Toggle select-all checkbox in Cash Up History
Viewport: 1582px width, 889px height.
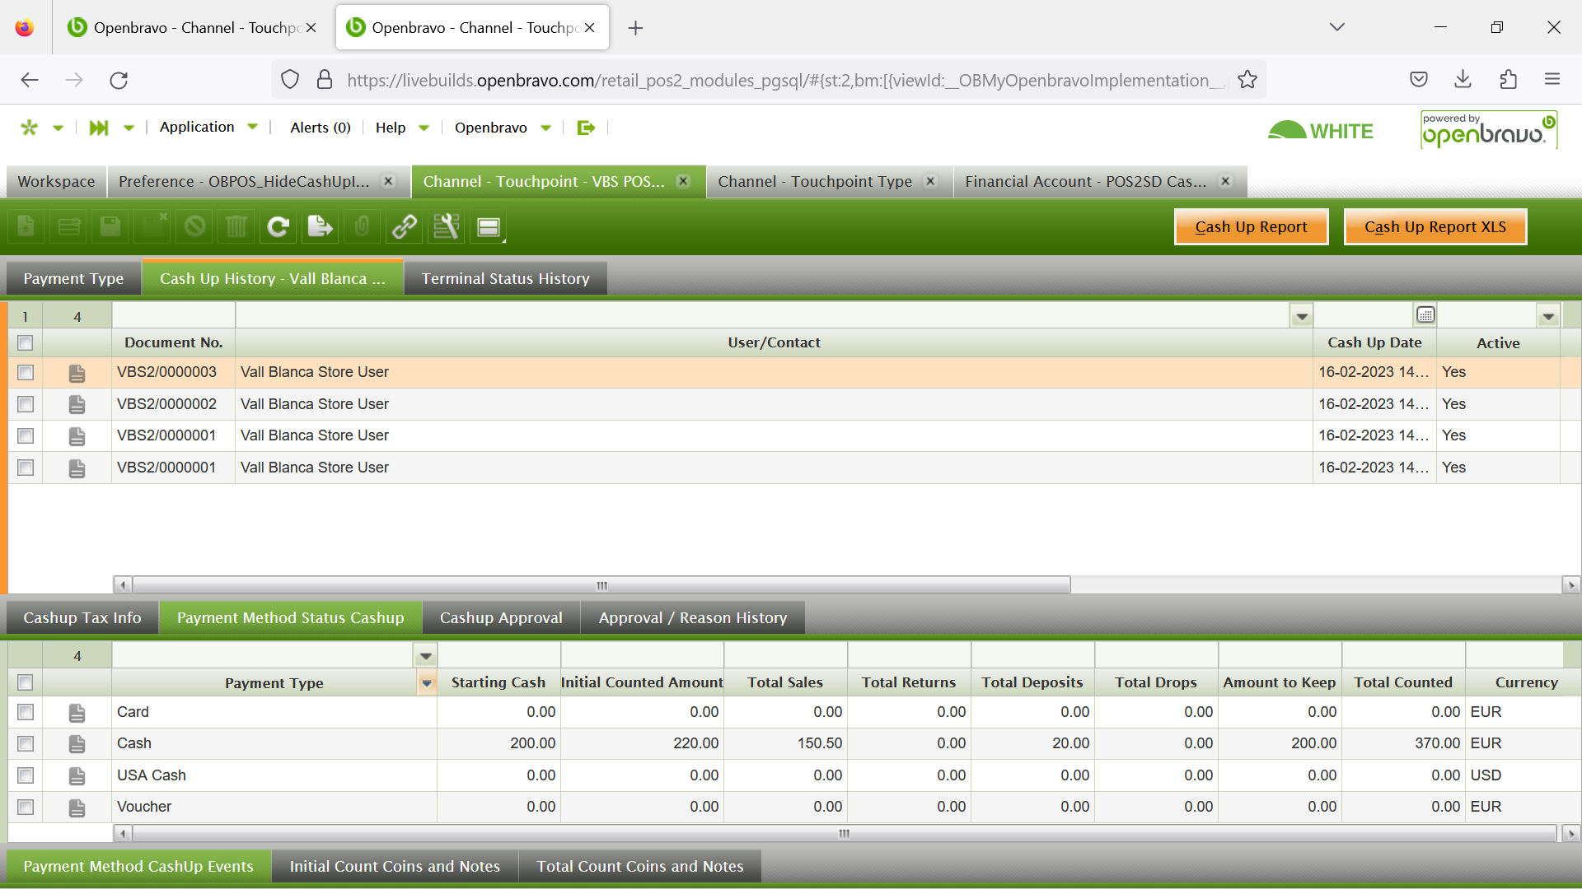pyautogui.click(x=26, y=342)
